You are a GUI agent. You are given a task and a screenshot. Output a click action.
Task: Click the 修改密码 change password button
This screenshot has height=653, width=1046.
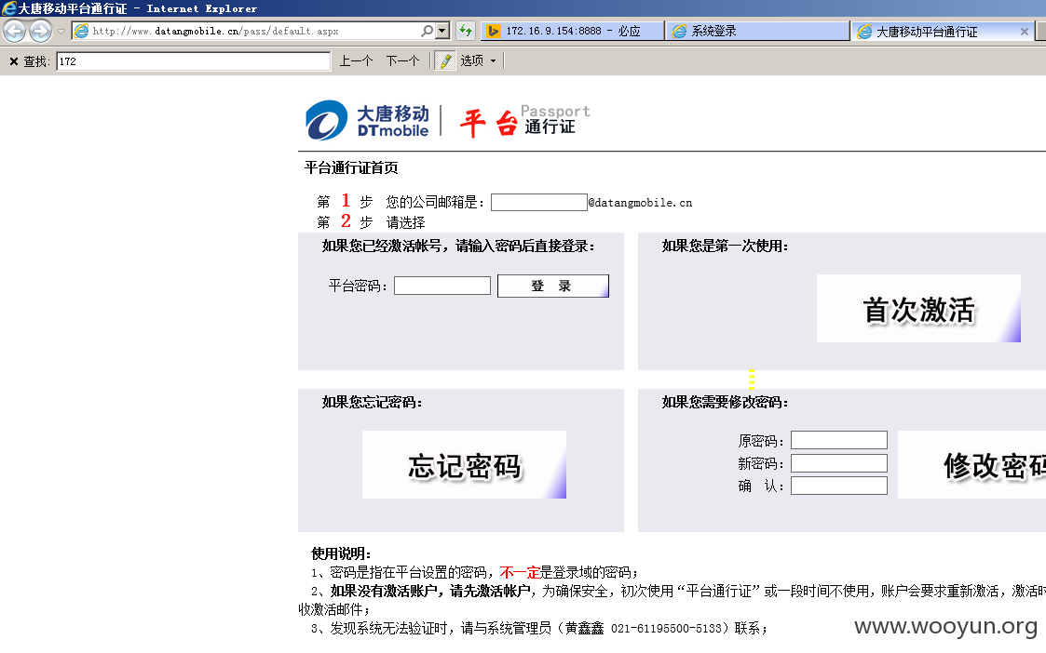click(972, 464)
